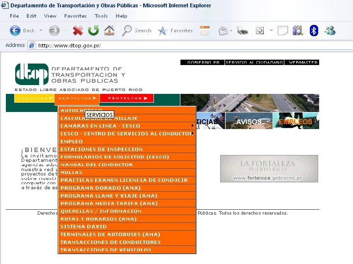Choose Transacciones de Conductores menu item

coord(127,242)
